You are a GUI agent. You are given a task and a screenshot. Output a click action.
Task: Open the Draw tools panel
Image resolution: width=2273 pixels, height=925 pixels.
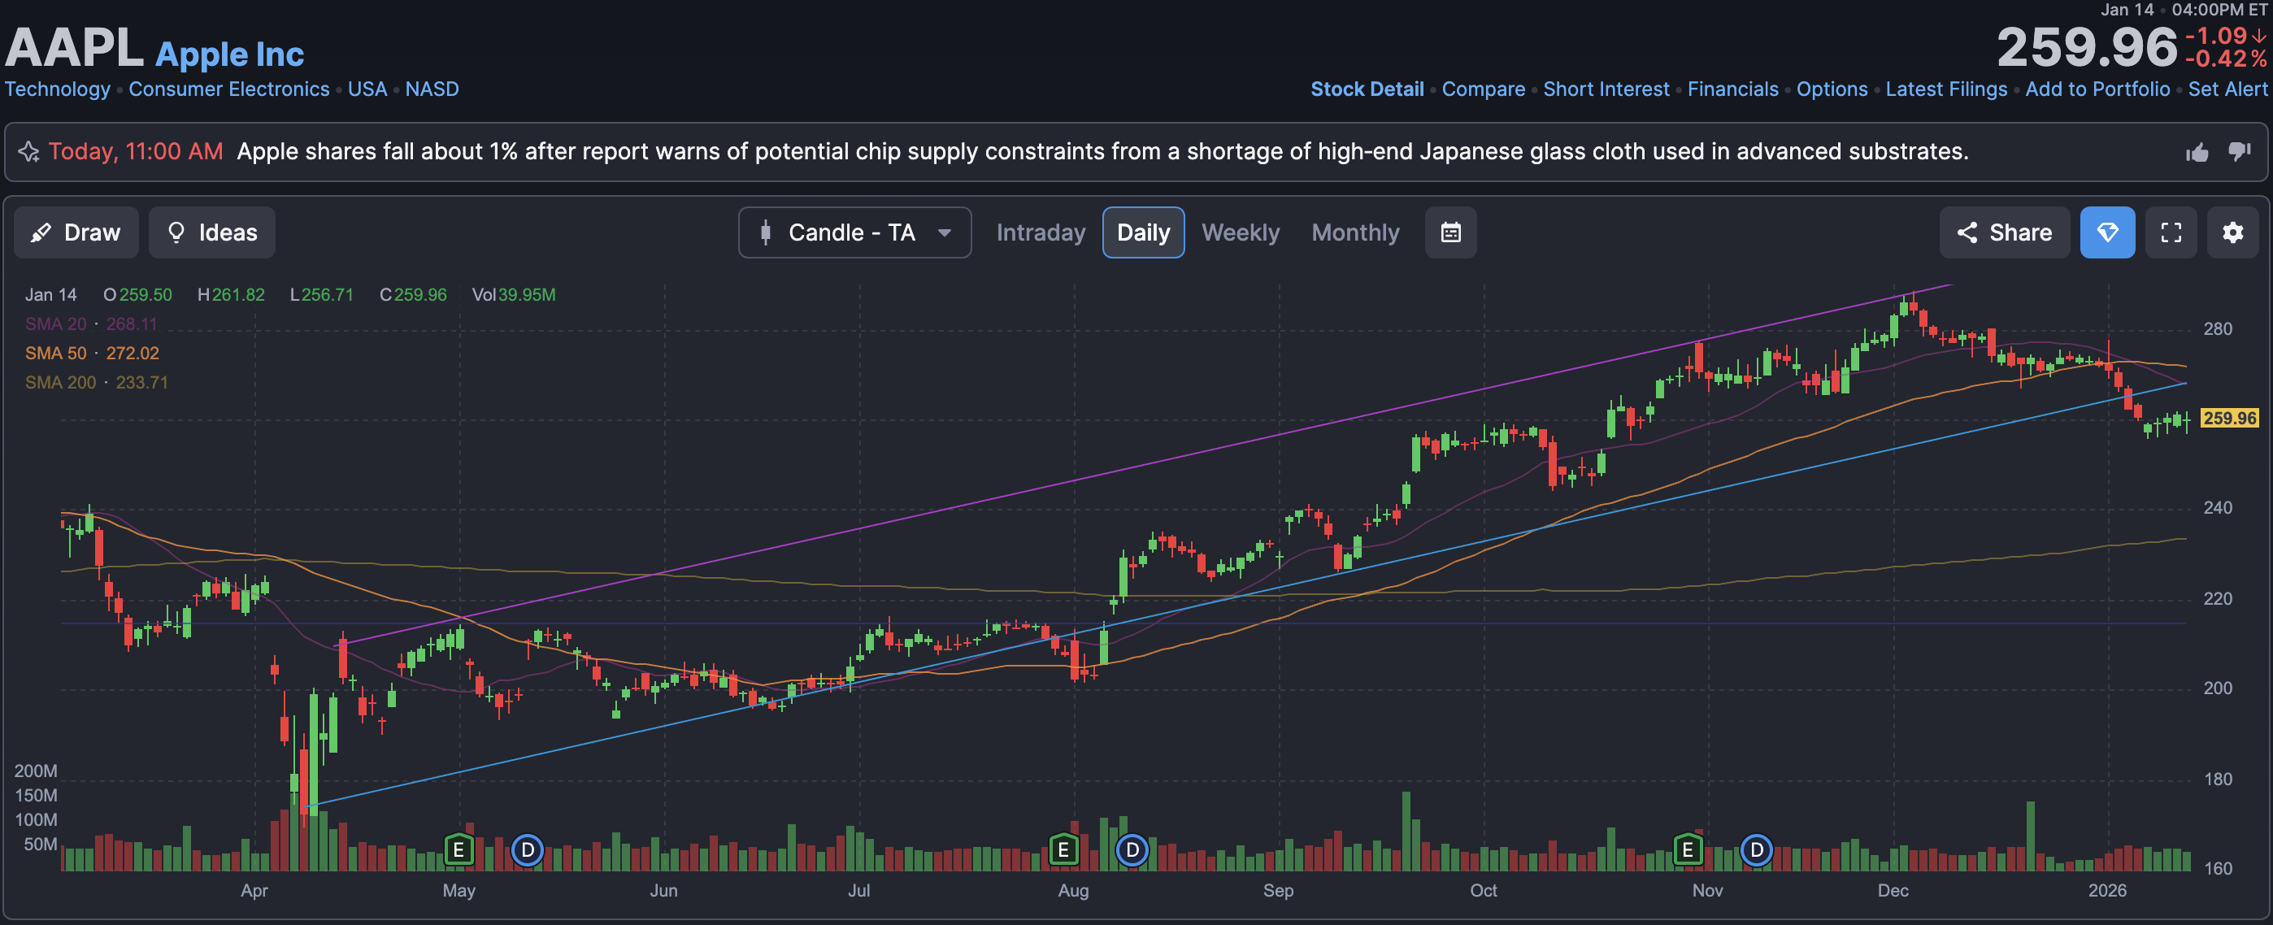tap(76, 233)
